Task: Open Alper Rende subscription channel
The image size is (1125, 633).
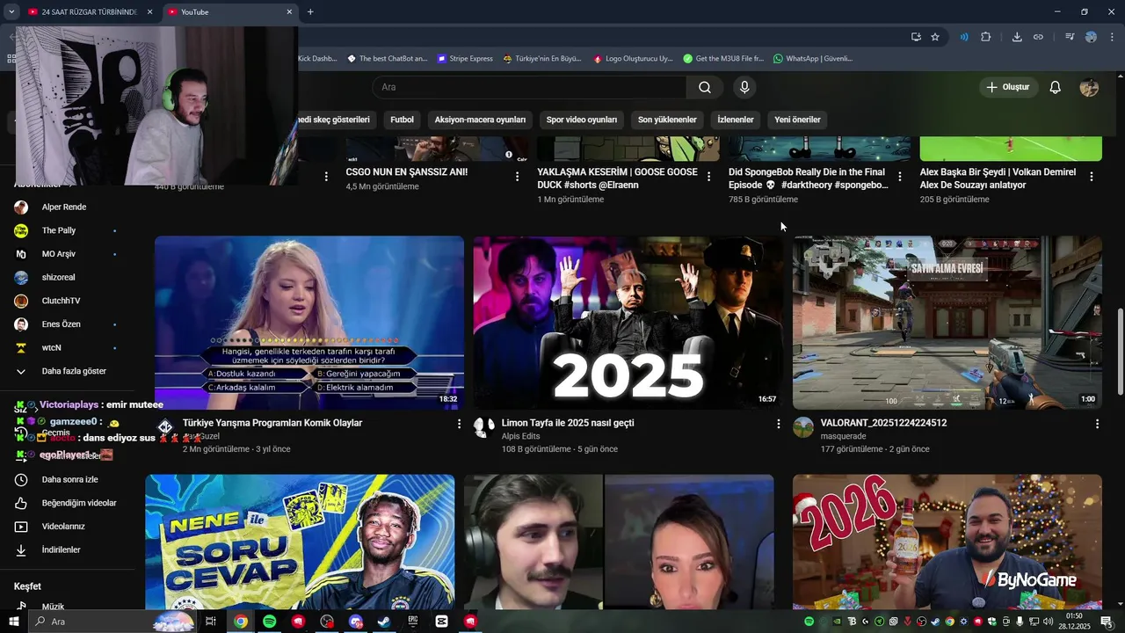Action: 66,207
